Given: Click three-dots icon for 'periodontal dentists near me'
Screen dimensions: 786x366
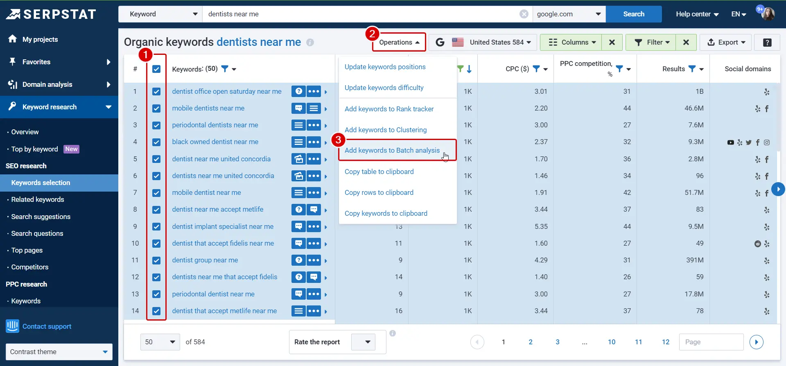Looking at the screenshot, I should click(x=314, y=125).
